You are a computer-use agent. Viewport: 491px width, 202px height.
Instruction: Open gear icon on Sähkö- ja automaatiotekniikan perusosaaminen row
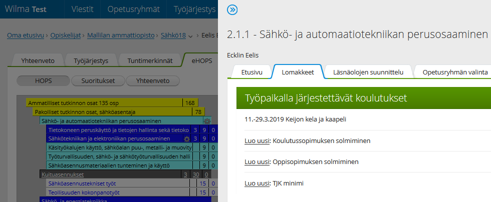(207, 121)
